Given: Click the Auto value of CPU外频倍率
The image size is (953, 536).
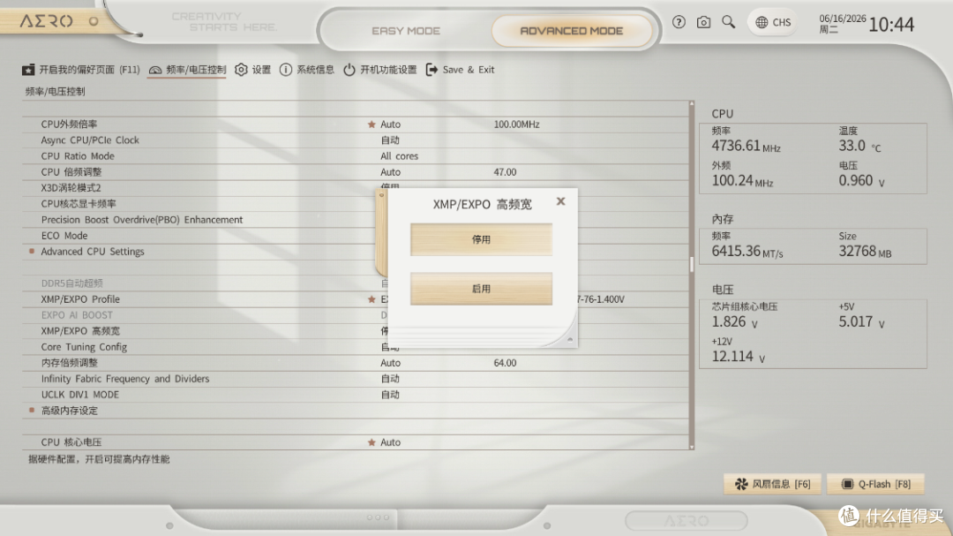Looking at the screenshot, I should (x=390, y=125).
